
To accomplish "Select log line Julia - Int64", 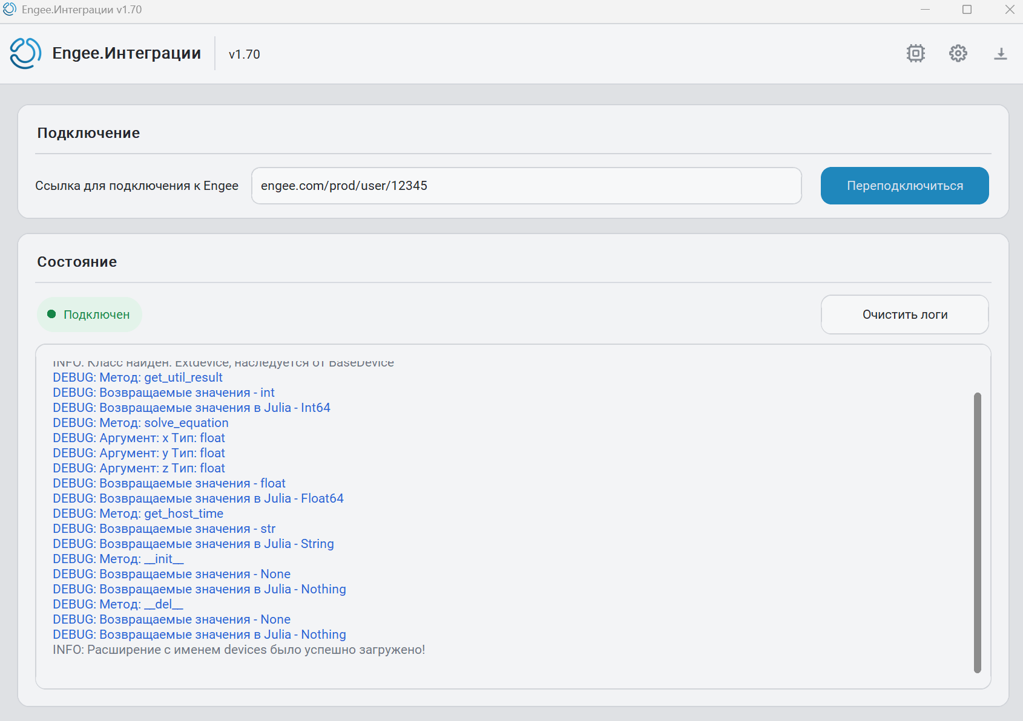I will (x=191, y=408).
